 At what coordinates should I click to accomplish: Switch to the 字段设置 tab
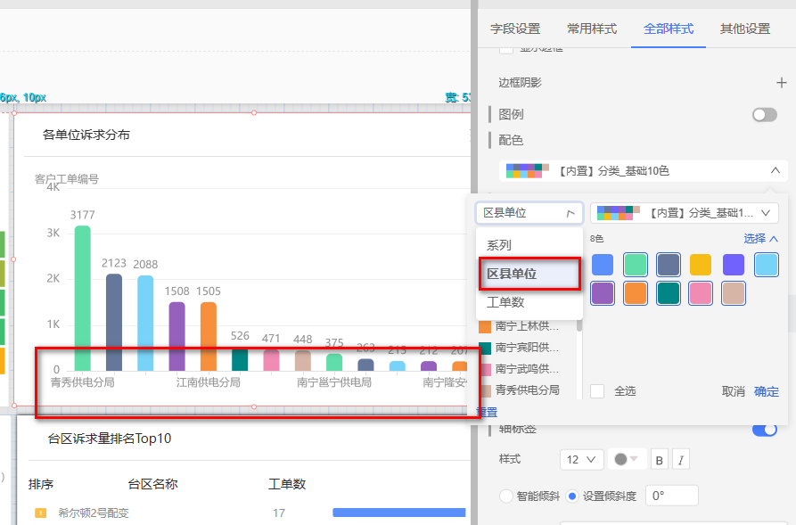(x=515, y=29)
